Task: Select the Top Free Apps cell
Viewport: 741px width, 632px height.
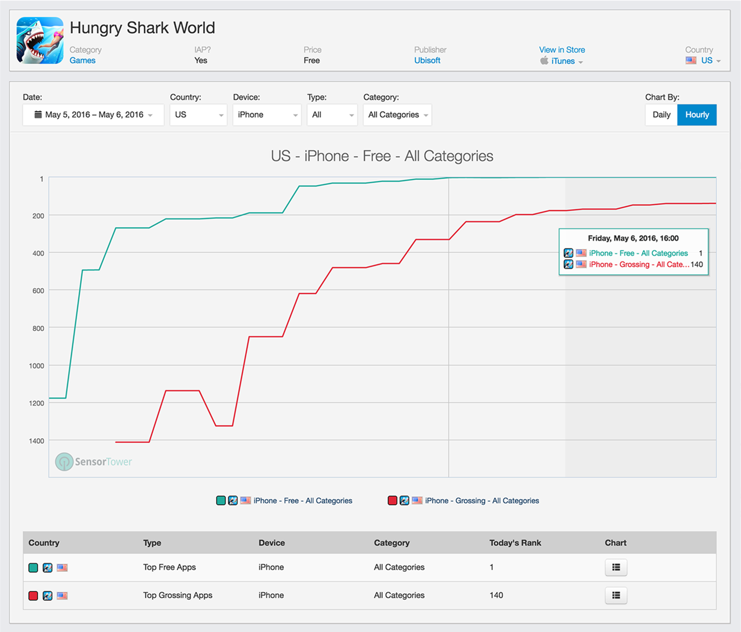Action: tap(170, 567)
